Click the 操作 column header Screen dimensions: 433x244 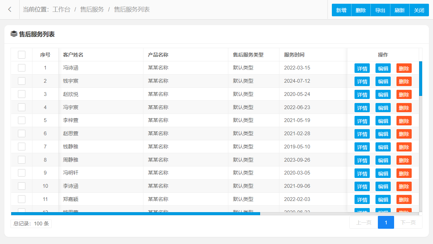click(x=383, y=55)
